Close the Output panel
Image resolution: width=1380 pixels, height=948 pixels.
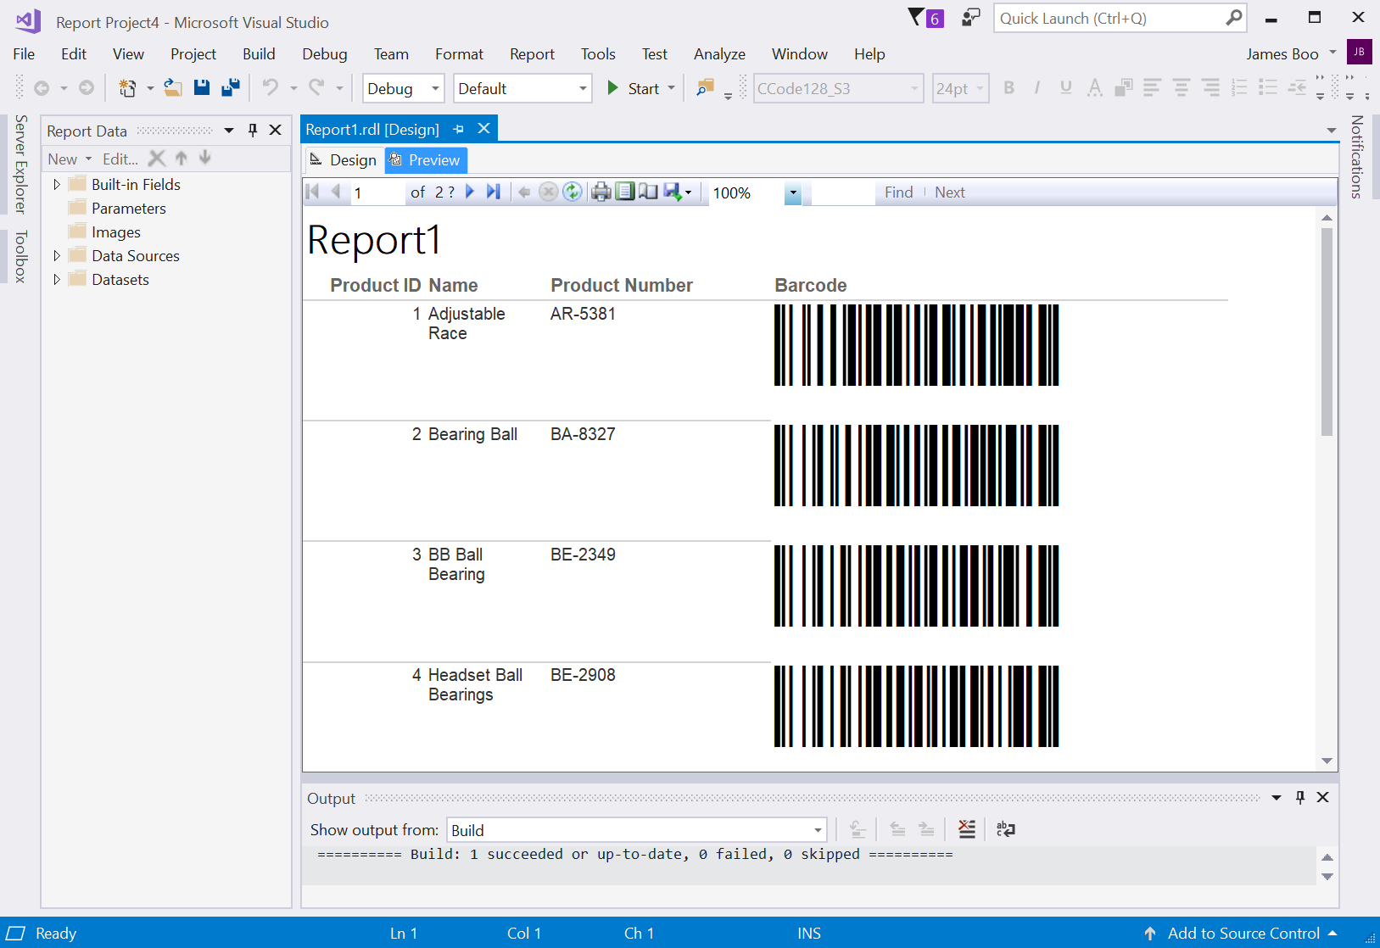click(x=1322, y=798)
